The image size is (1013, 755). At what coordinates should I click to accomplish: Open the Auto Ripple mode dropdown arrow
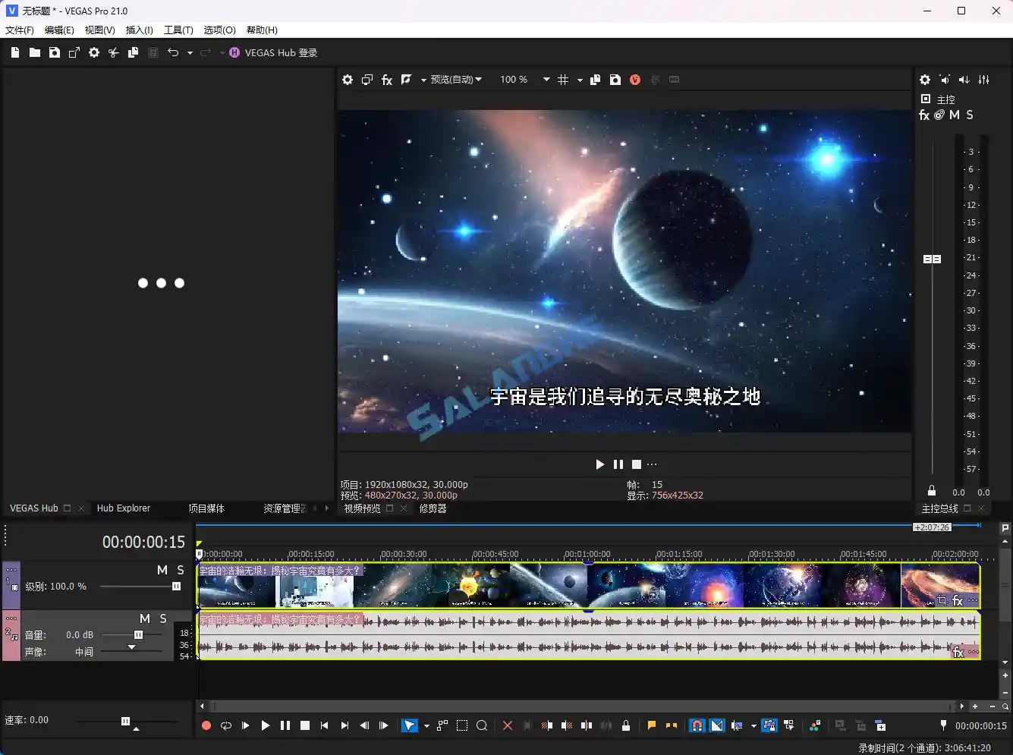pyautogui.click(x=753, y=726)
